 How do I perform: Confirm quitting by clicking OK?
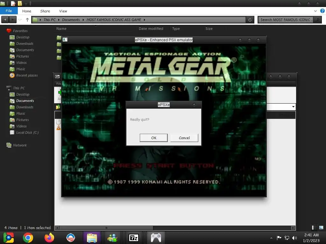click(x=153, y=138)
